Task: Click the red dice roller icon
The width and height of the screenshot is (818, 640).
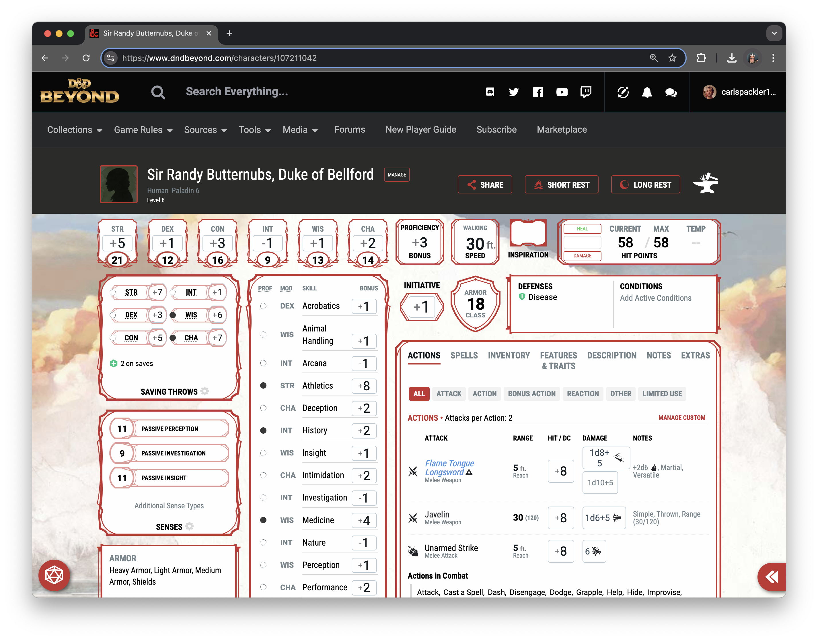Action: pyautogui.click(x=54, y=576)
